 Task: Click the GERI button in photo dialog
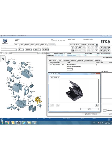coord(90,109)
